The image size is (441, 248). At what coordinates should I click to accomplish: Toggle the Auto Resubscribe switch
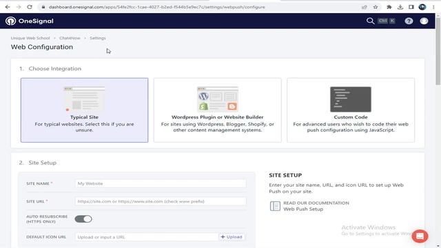83,219
